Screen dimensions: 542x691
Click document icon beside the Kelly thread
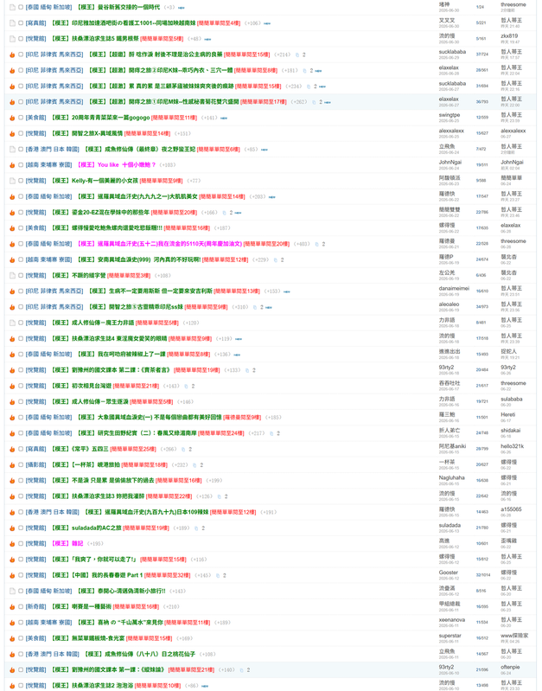click(12, 181)
